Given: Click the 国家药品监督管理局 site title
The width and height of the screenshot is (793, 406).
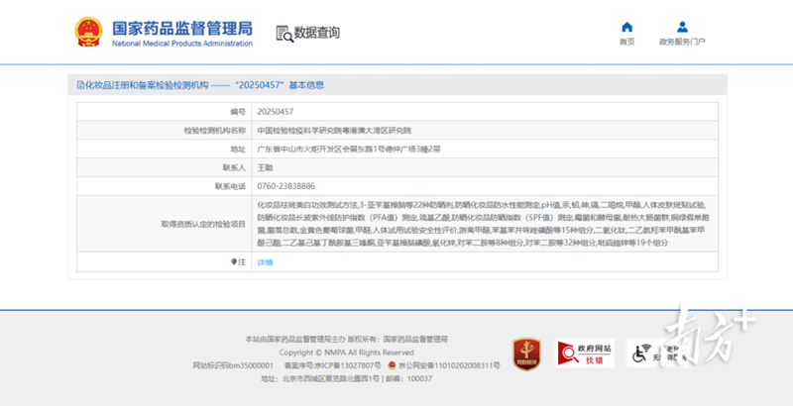Looking at the screenshot, I should coord(181,28).
